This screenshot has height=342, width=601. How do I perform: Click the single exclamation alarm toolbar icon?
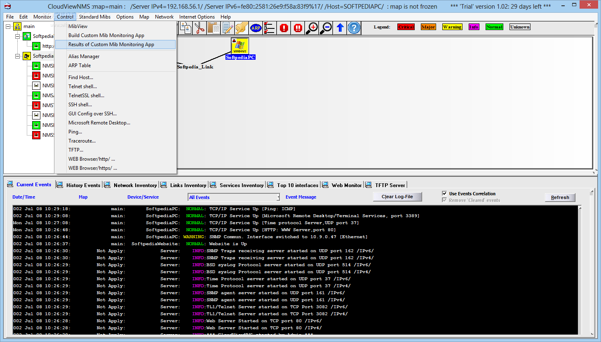[284, 28]
